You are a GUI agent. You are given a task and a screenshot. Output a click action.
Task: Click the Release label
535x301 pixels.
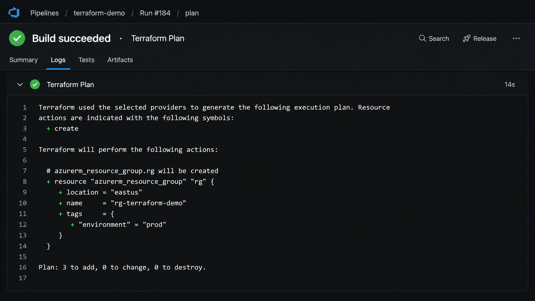point(485,38)
